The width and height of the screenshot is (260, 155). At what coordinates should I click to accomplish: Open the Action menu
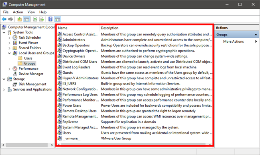(18, 12)
